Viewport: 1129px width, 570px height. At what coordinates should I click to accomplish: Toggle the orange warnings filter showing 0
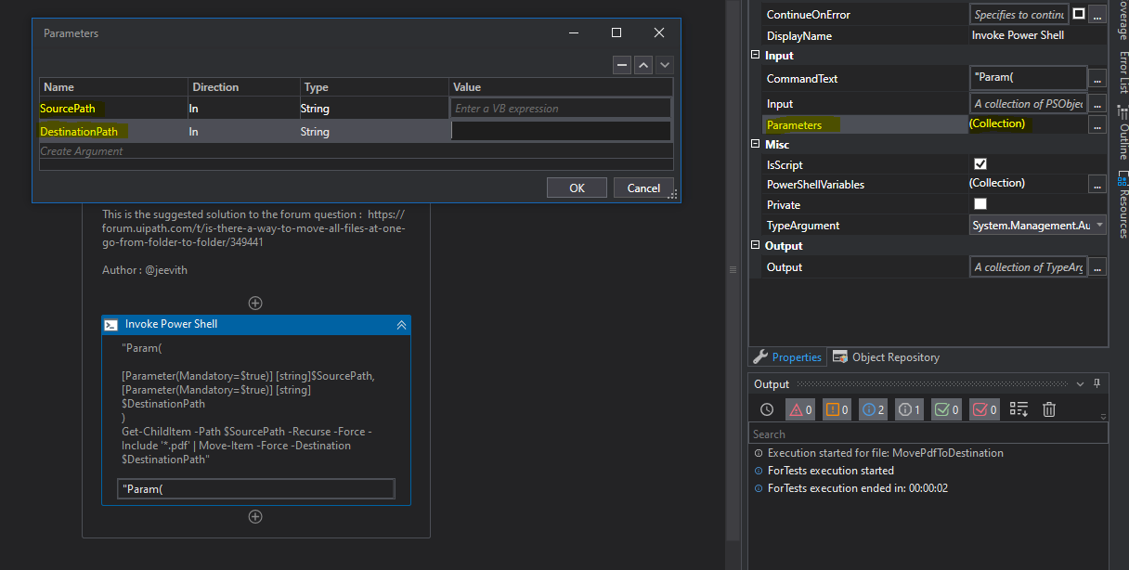click(837, 409)
